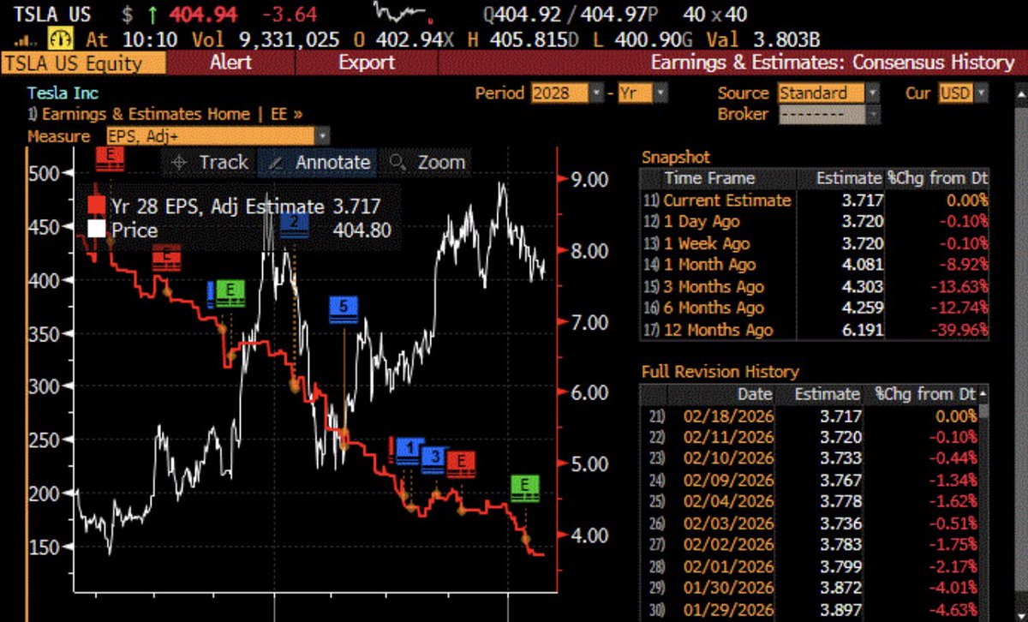1028x622 pixels.
Task: Click the right-edge panel scrollbar
Action: [1021, 351]
